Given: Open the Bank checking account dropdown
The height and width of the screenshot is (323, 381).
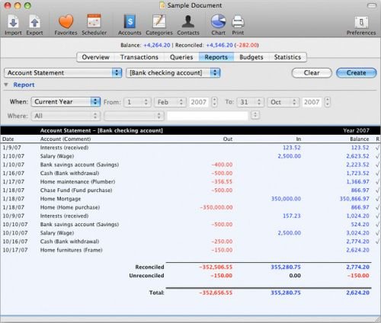Looking at the screenshot, I should click(173, 73).
